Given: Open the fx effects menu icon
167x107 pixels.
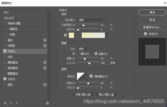Looking at the screenshot, I should click(5, 103).
